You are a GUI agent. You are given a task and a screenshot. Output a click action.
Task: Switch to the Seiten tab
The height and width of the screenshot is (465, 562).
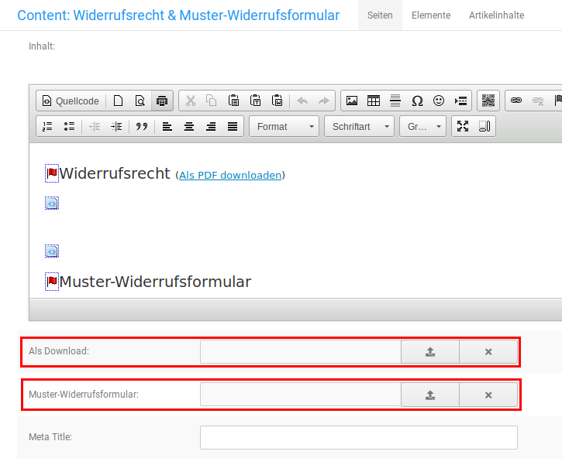[380, 15]
